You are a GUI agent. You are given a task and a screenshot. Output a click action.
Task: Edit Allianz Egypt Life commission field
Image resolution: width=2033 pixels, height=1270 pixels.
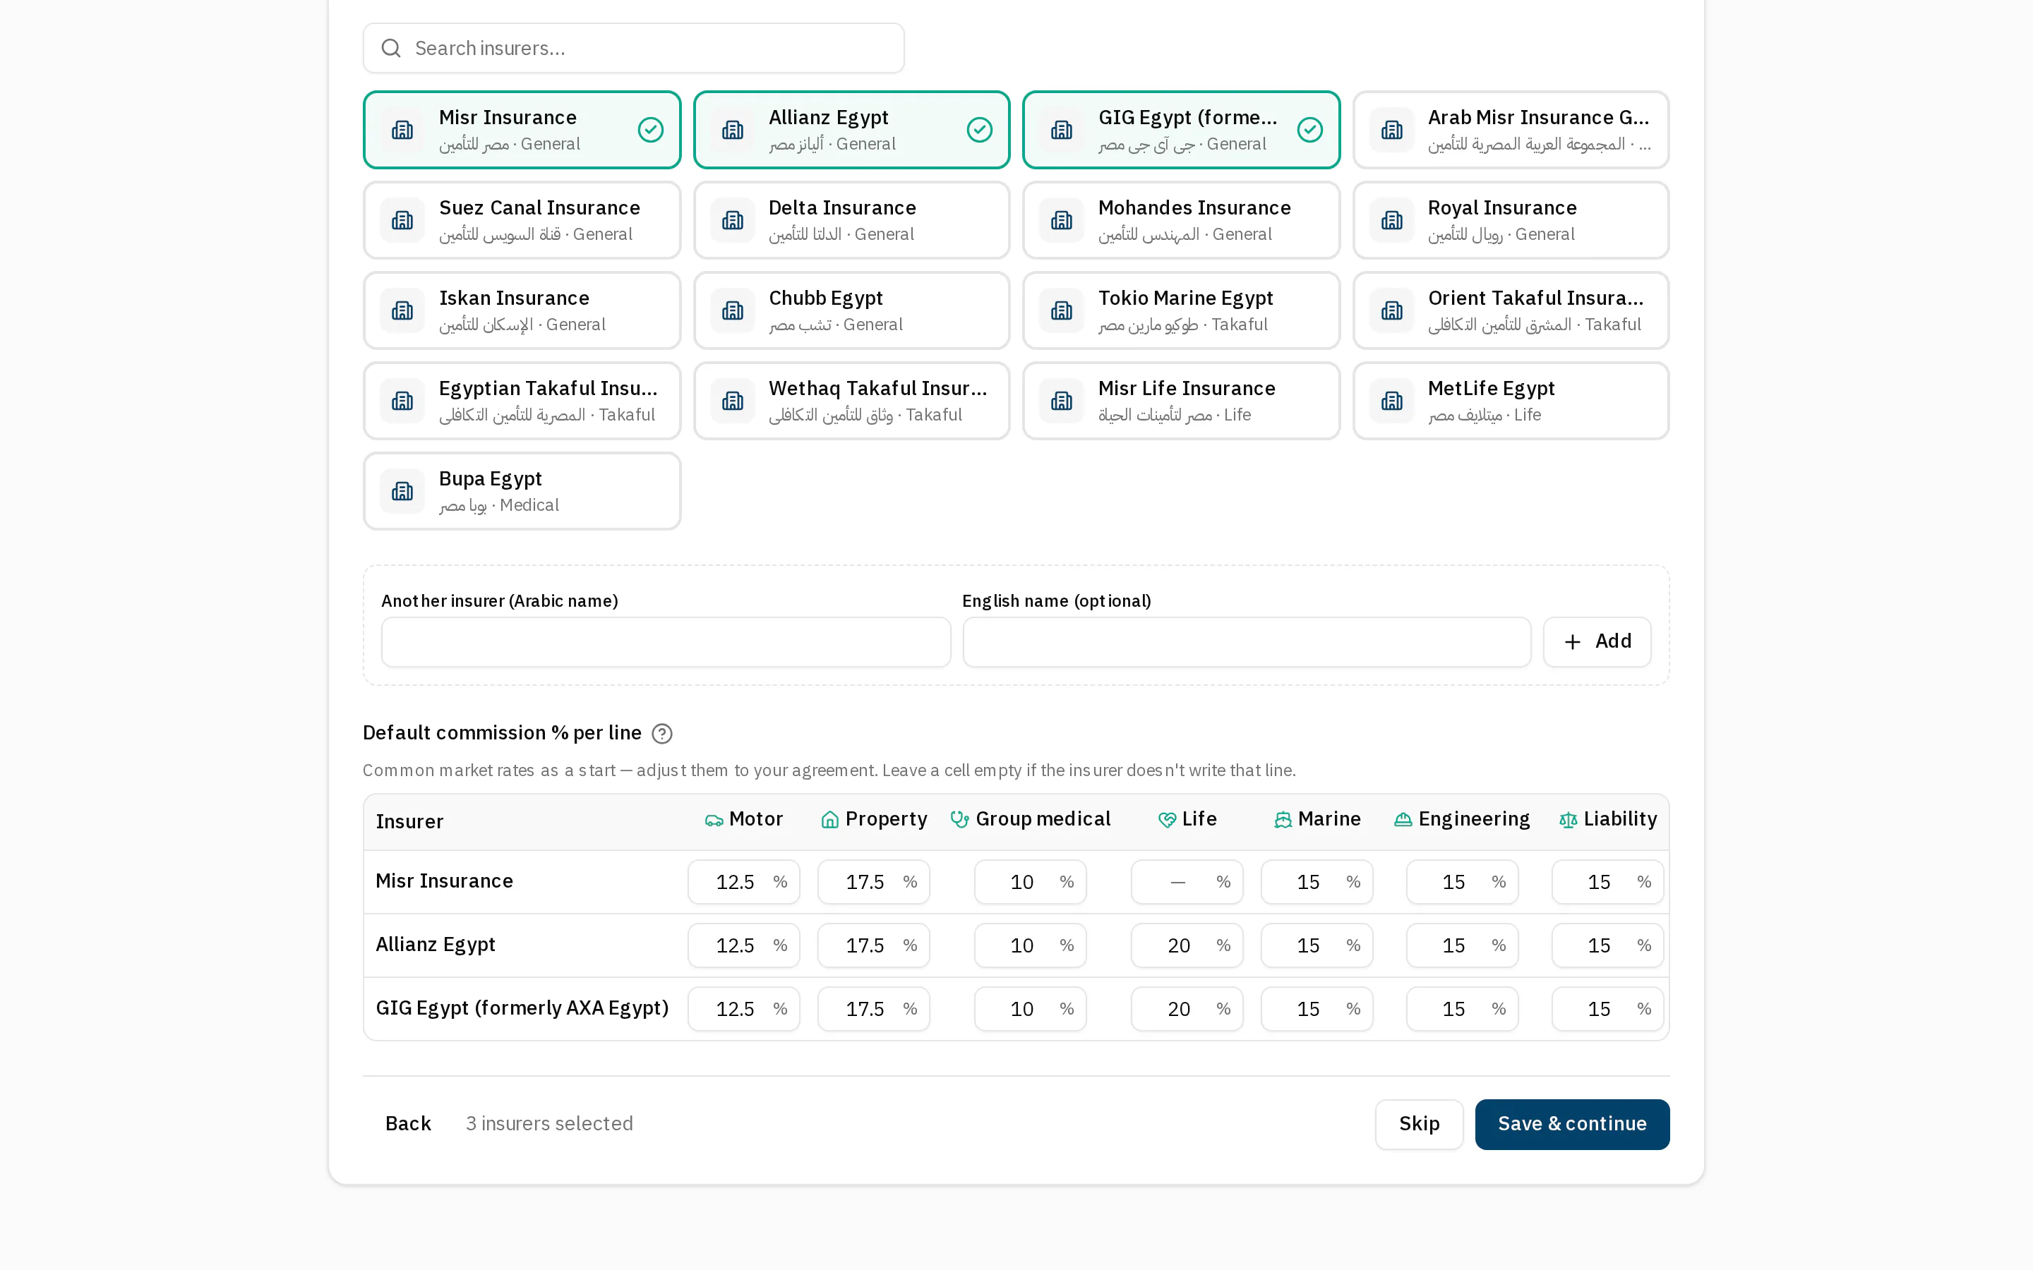pos(1186,945)
